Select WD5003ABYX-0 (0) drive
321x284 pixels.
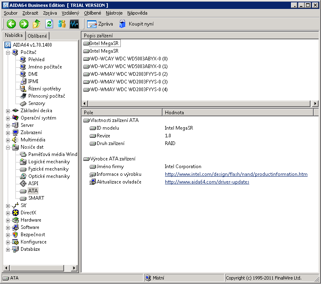[x=129, y=59]
